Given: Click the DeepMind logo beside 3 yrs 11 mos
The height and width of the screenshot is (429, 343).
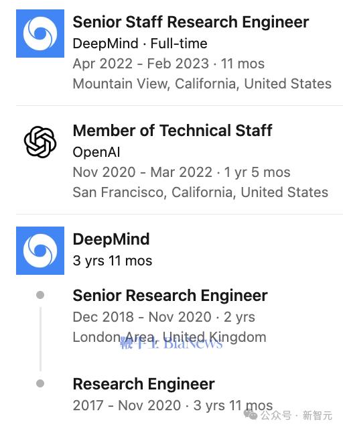Looking at the screenshot, I should [x=40, y=250].
